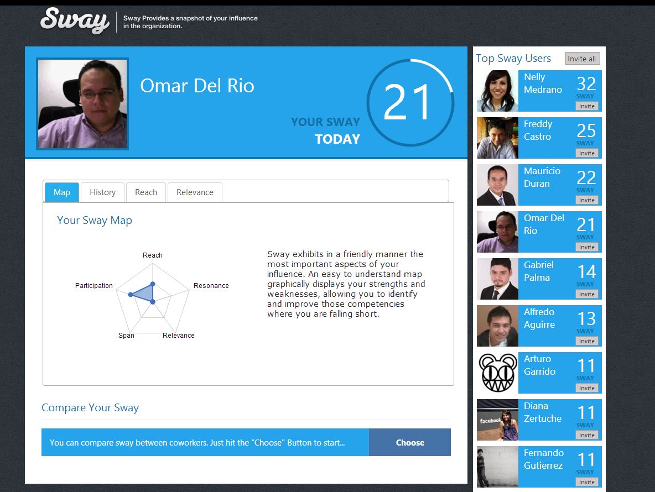Image resolution: width=655 pixels, height=492 pixels.
Task: Invite Arturo Garrido
Action: [x=586, y=388]
